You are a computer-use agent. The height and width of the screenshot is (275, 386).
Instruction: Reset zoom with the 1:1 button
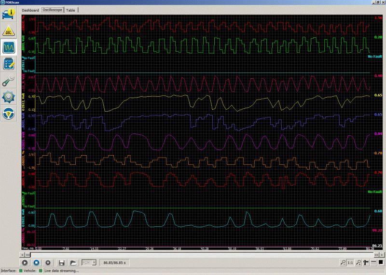coord(351,262)
